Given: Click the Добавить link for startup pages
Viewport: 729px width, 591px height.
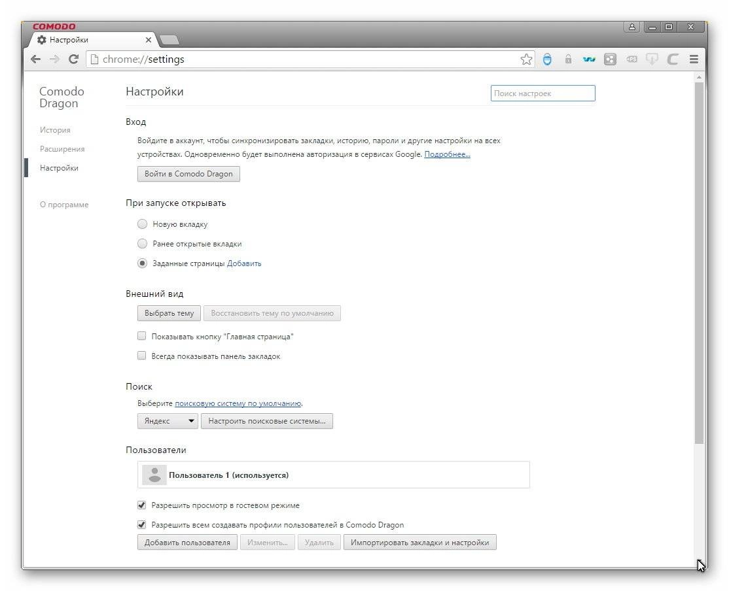Looking at the screenshot, I should point(244,263).
